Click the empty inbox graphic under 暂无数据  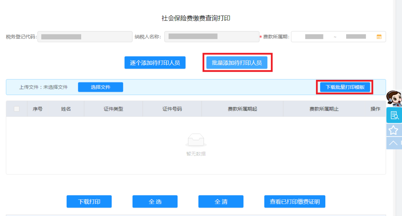click(x=196, y=139)
